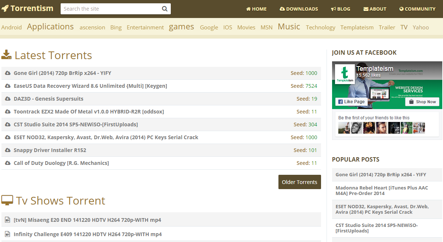443x242 pixels.
Task: Select the Applications tag
Action: pos(50,26)
